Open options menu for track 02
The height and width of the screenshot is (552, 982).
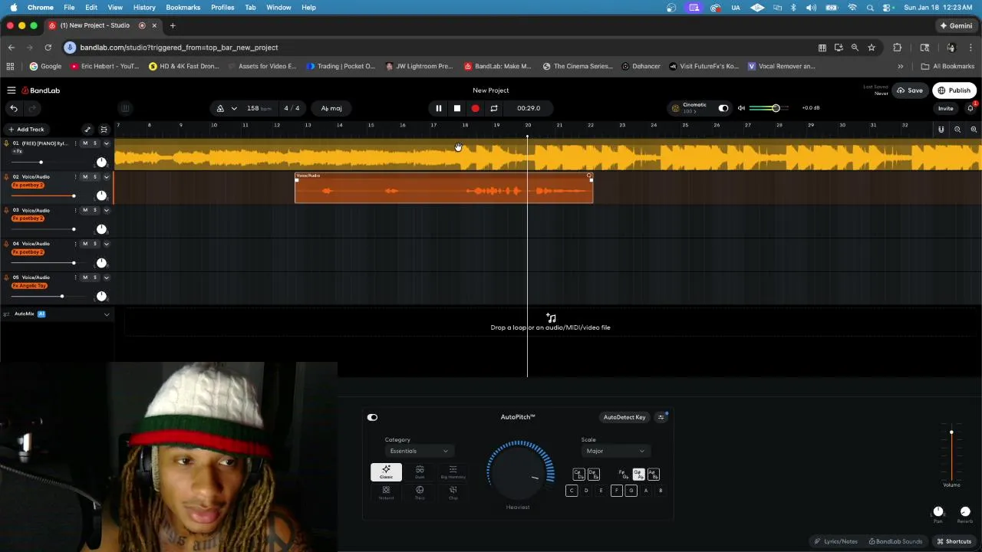tap(75, 177)
